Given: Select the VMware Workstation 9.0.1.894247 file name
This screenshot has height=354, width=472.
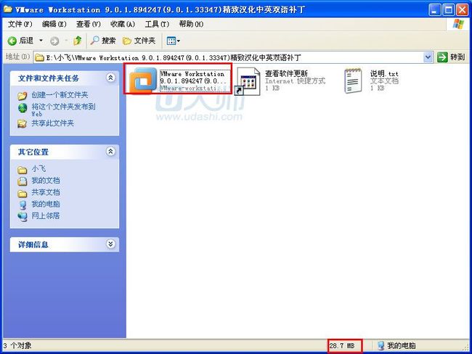Looking at the screenshot, I should pos(192,78).
